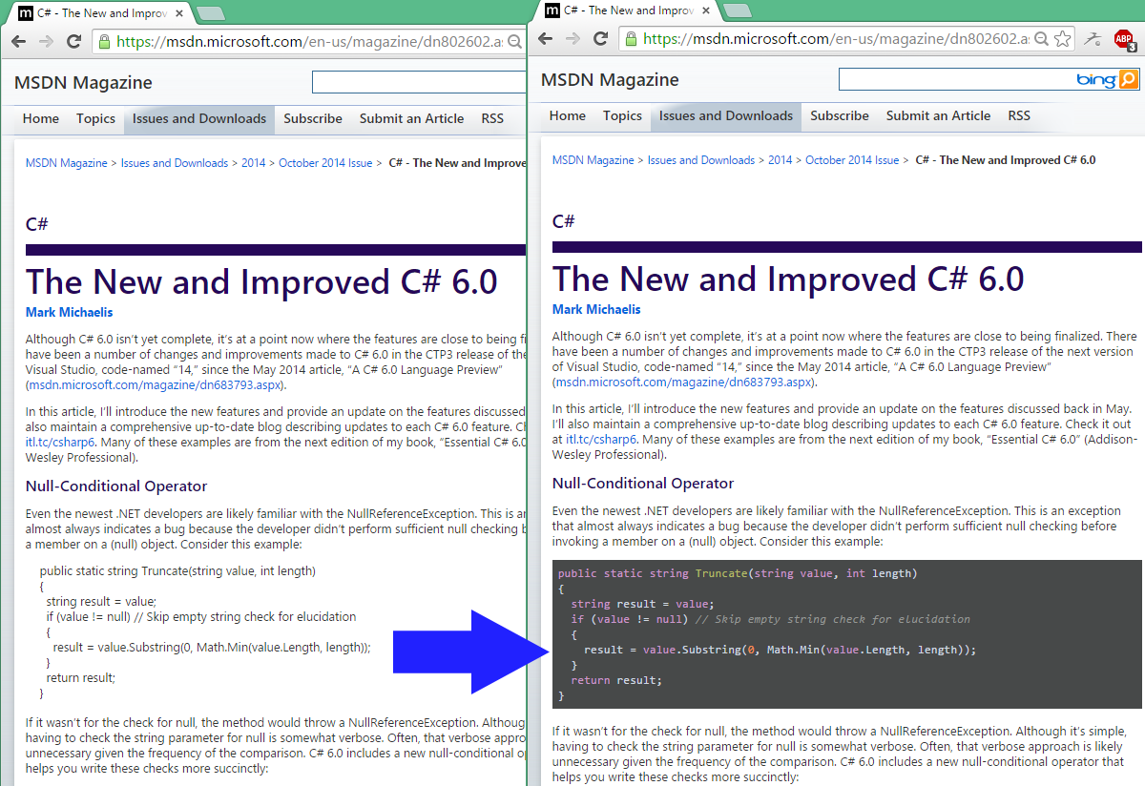The width and height of the screenshot is (1145, 786).
Task: Click 2014 breadcrumb in left window
Action: tap(254, 163)
